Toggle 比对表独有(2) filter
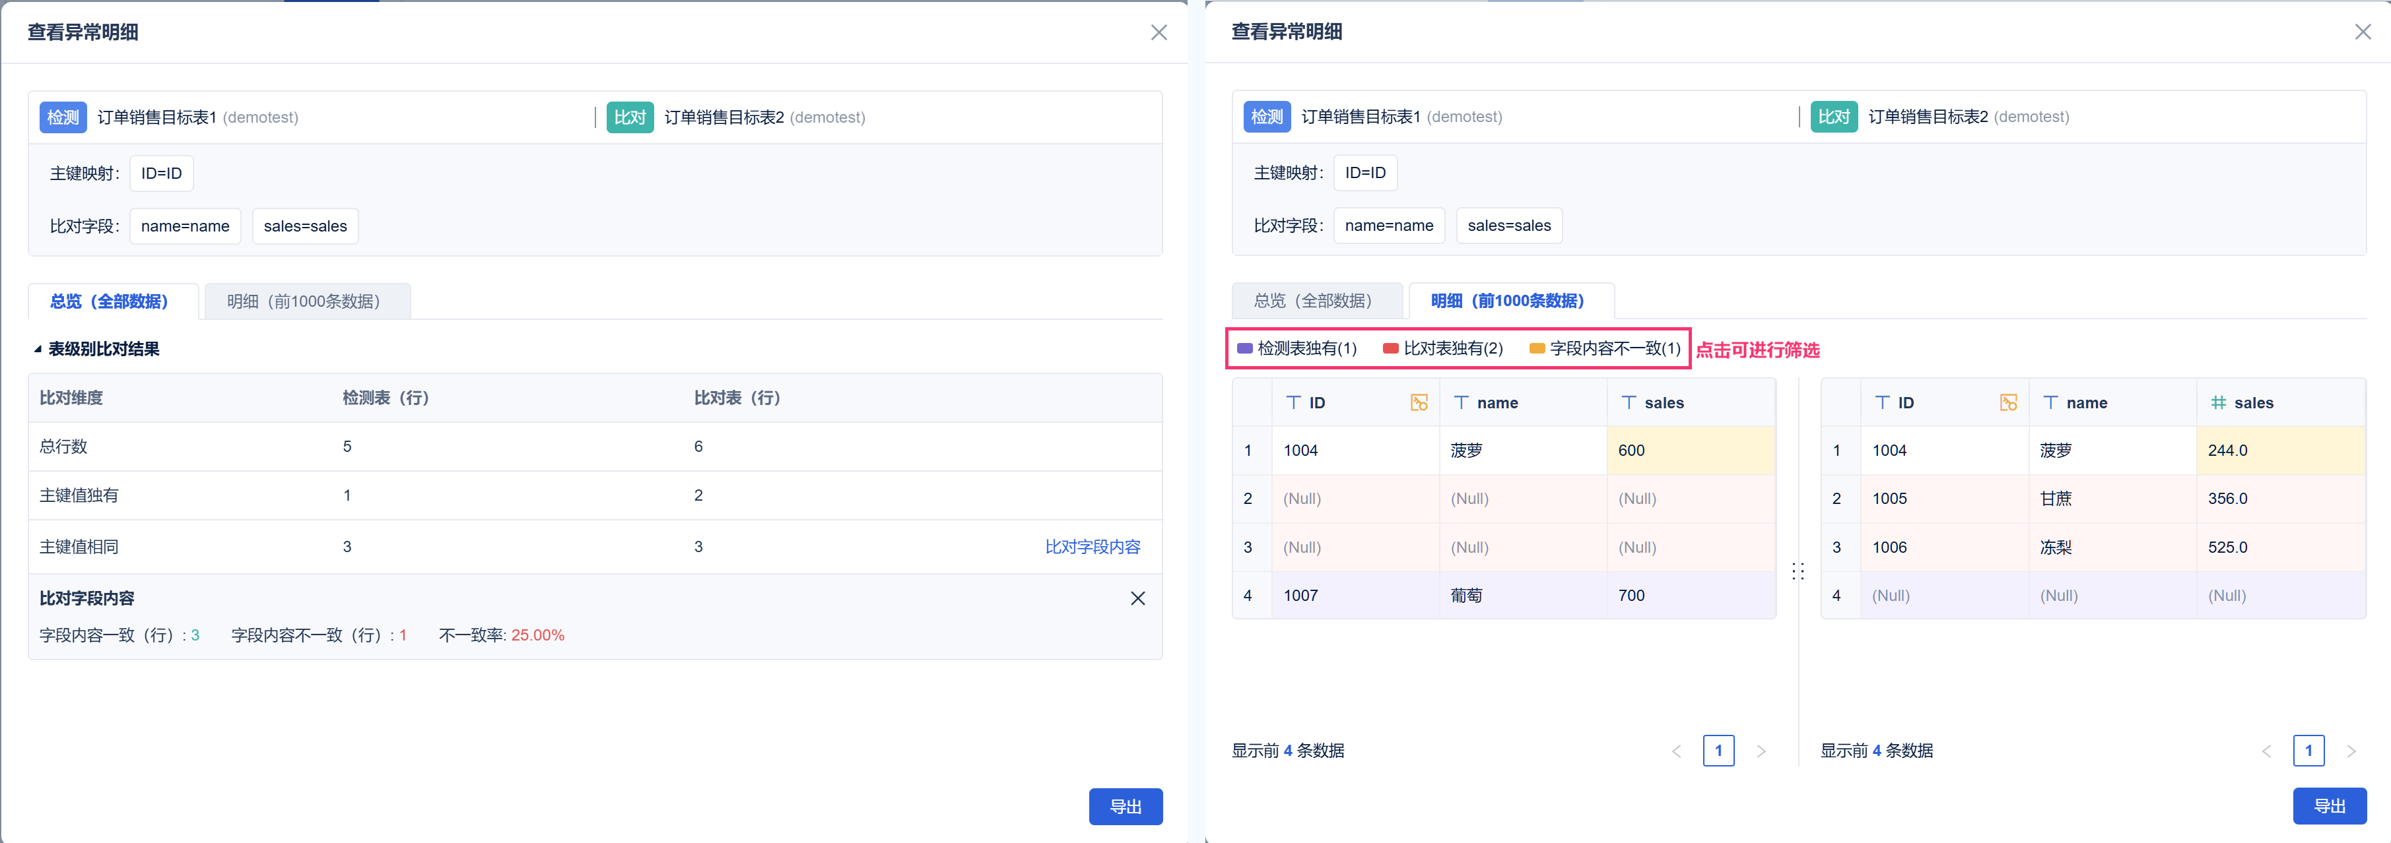This screenshot has height=843, width=2391. [1442, 349]
